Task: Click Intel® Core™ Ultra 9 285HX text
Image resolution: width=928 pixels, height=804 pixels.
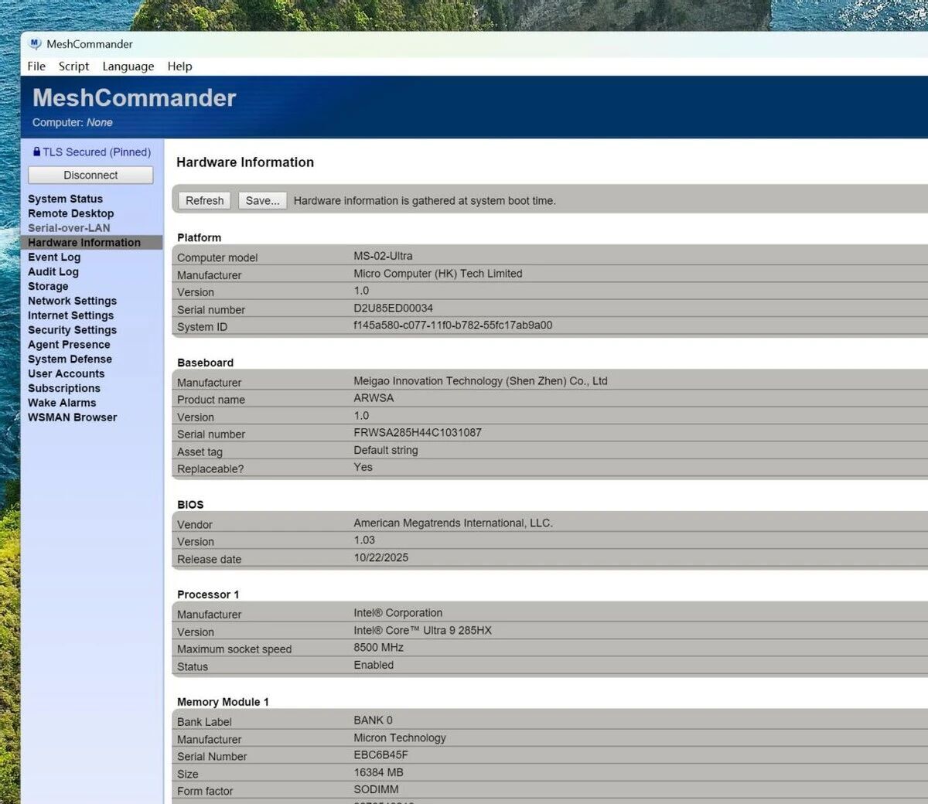Action: pos(422,630)
